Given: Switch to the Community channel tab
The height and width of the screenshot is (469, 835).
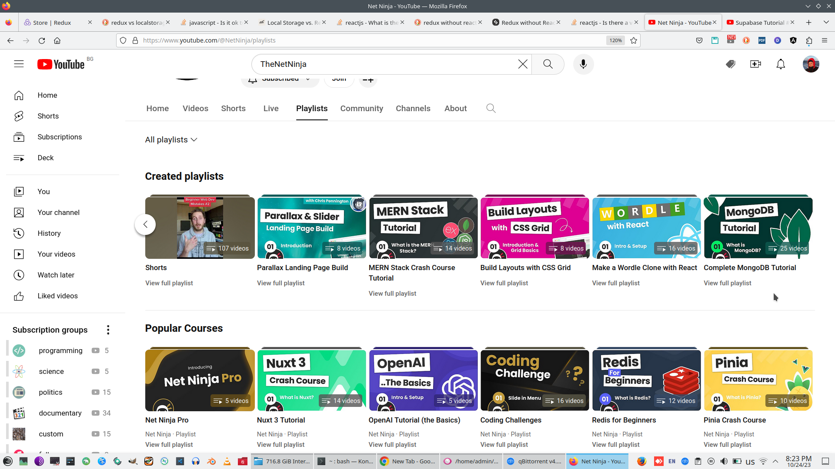Looking at the screenshot, I should click(361, 109).
